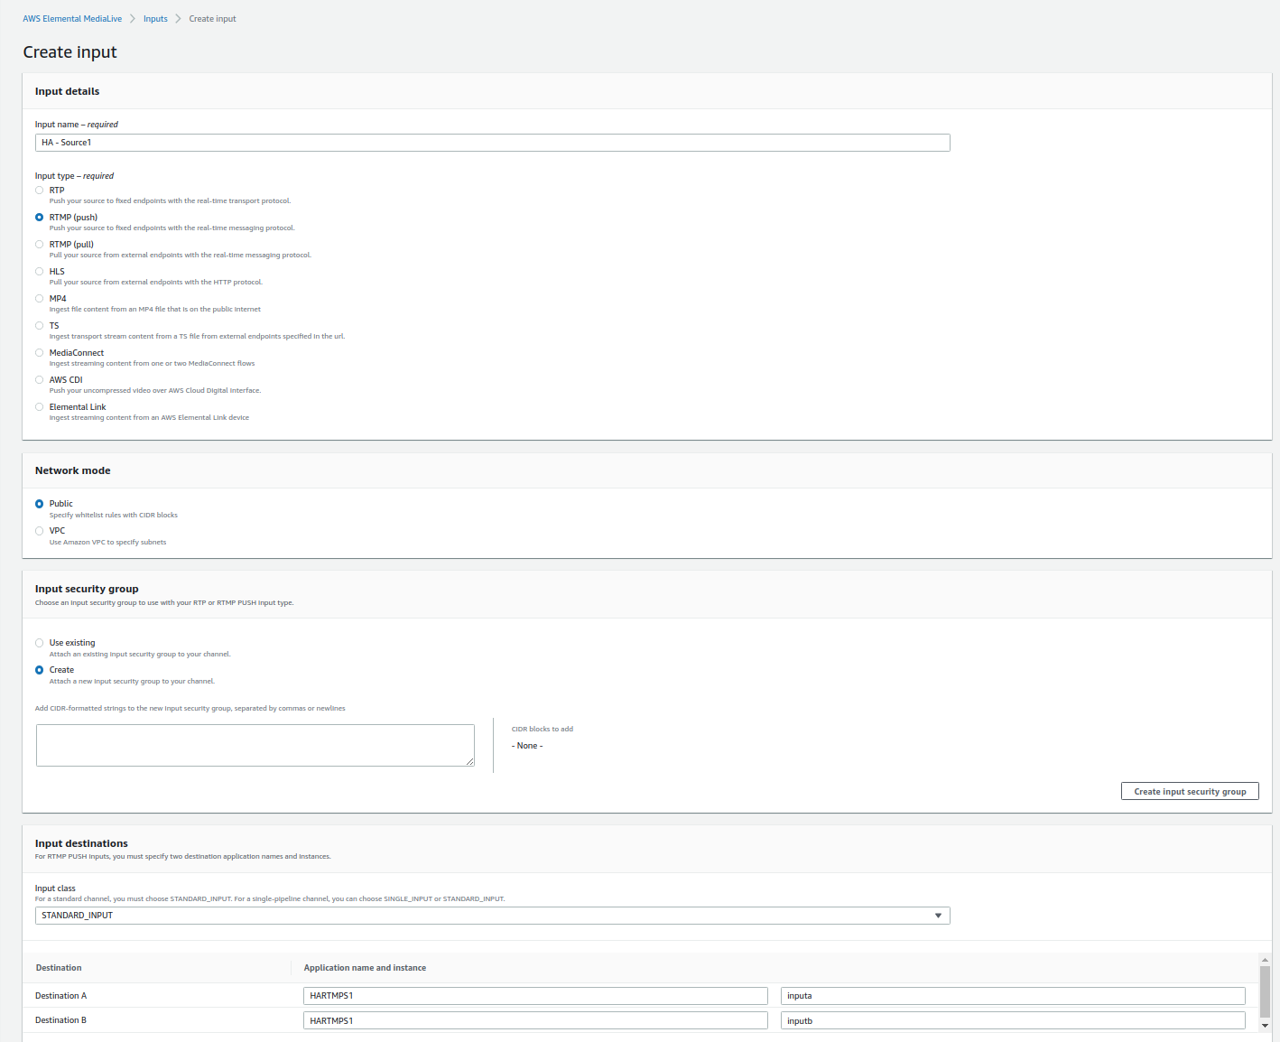This screenshot has width=1280, height=1042.
Task: Choose VPC network mode
Action: (x=39, y=531)
